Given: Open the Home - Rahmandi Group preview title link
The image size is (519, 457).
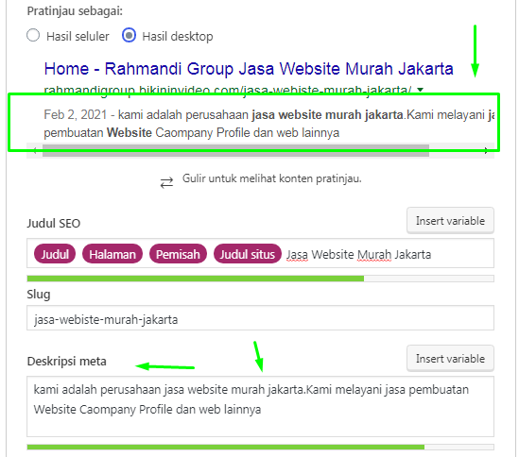Looking at the screenshot, I should [x=249, y=69].
